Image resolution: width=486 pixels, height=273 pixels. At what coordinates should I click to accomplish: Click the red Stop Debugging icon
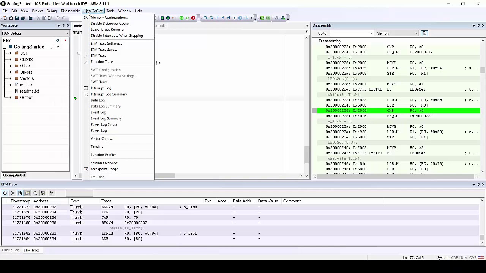(x=193, y=18)
